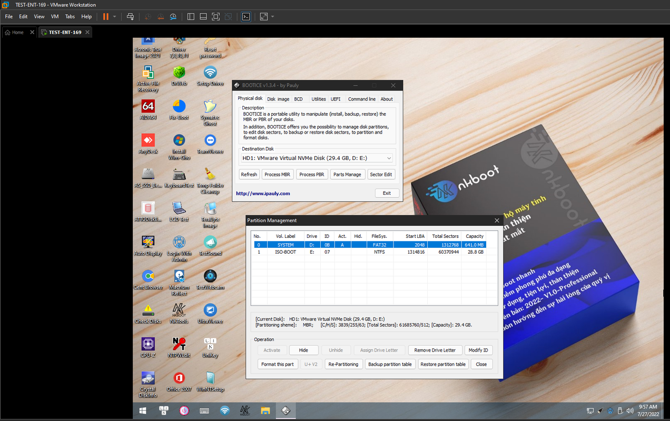Viewport: 670px width, 421px height.
Task: Open the BOOTICE About tab
Action: tap(387, 99)
